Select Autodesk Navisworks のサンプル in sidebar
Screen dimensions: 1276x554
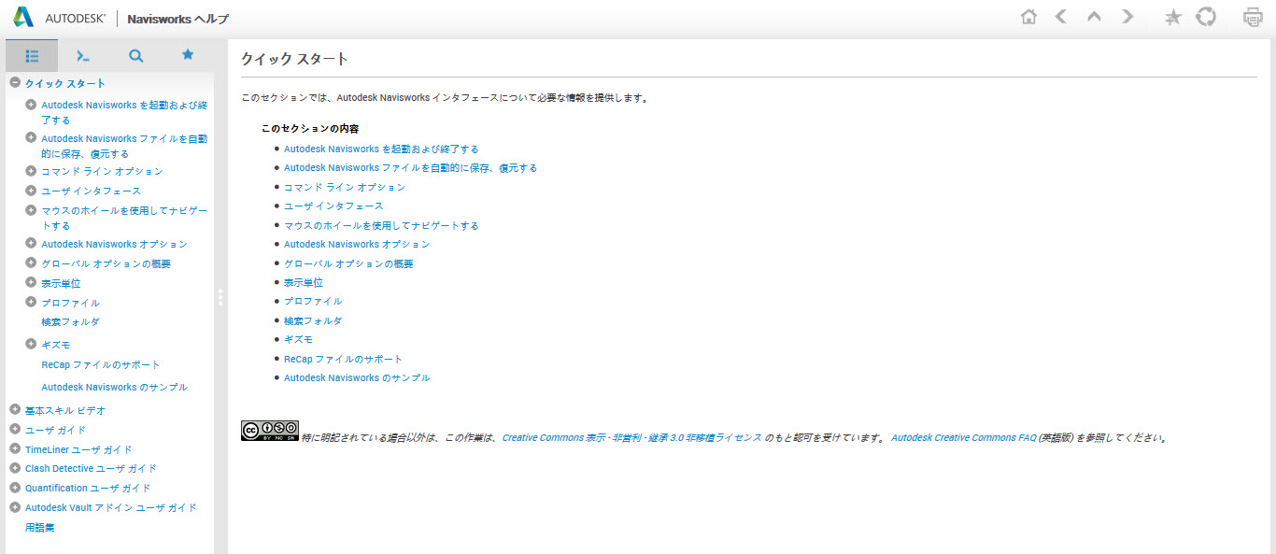(114, 387)
